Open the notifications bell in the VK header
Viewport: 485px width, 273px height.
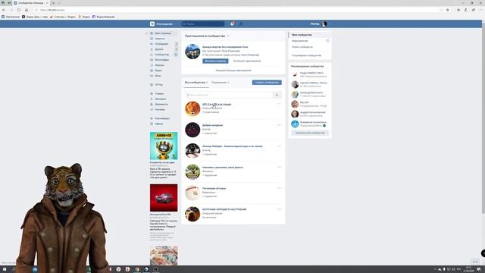(233, 24)
